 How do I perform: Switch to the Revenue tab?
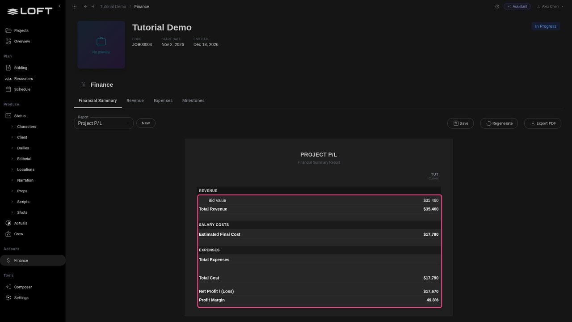(135, 101)
